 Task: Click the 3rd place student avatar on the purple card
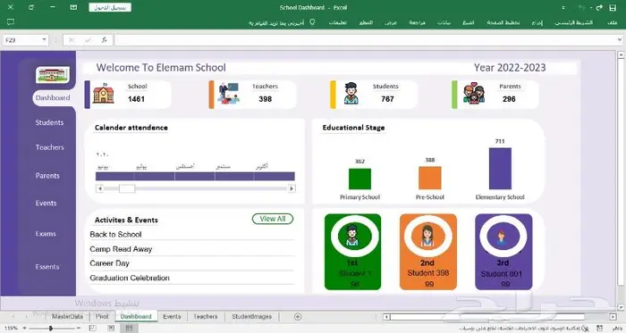pos(503,237)
